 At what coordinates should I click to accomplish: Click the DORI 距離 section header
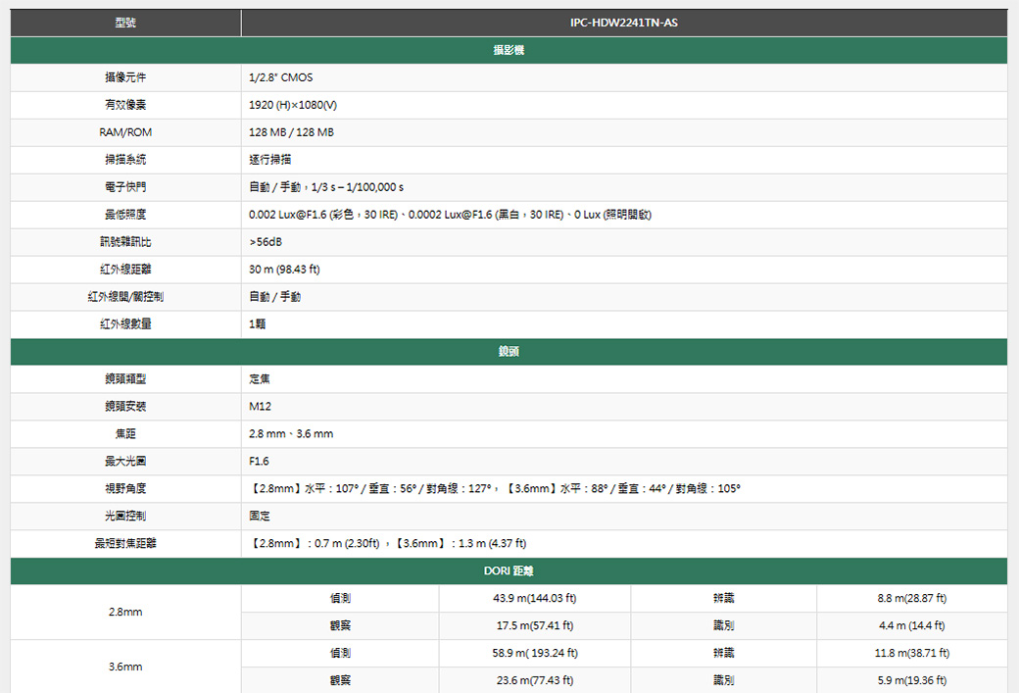click(509, 571)
